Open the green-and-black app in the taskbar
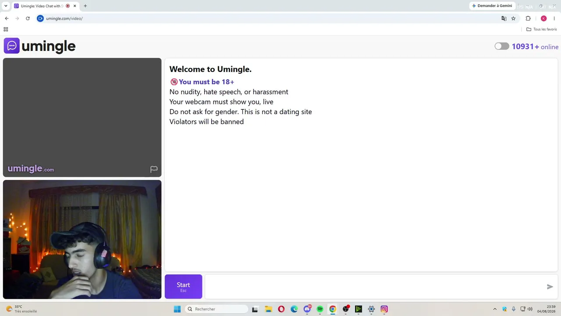Image resolution: width=561 pixels, height=316 pixels. (x=359, y=309)
